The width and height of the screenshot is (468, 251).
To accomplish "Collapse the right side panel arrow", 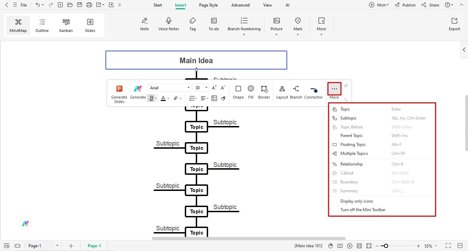I will click(464, 50).
